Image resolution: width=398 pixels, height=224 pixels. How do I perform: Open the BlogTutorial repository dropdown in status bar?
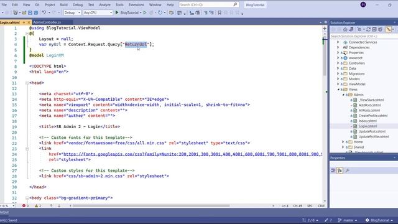coord(379,220)
